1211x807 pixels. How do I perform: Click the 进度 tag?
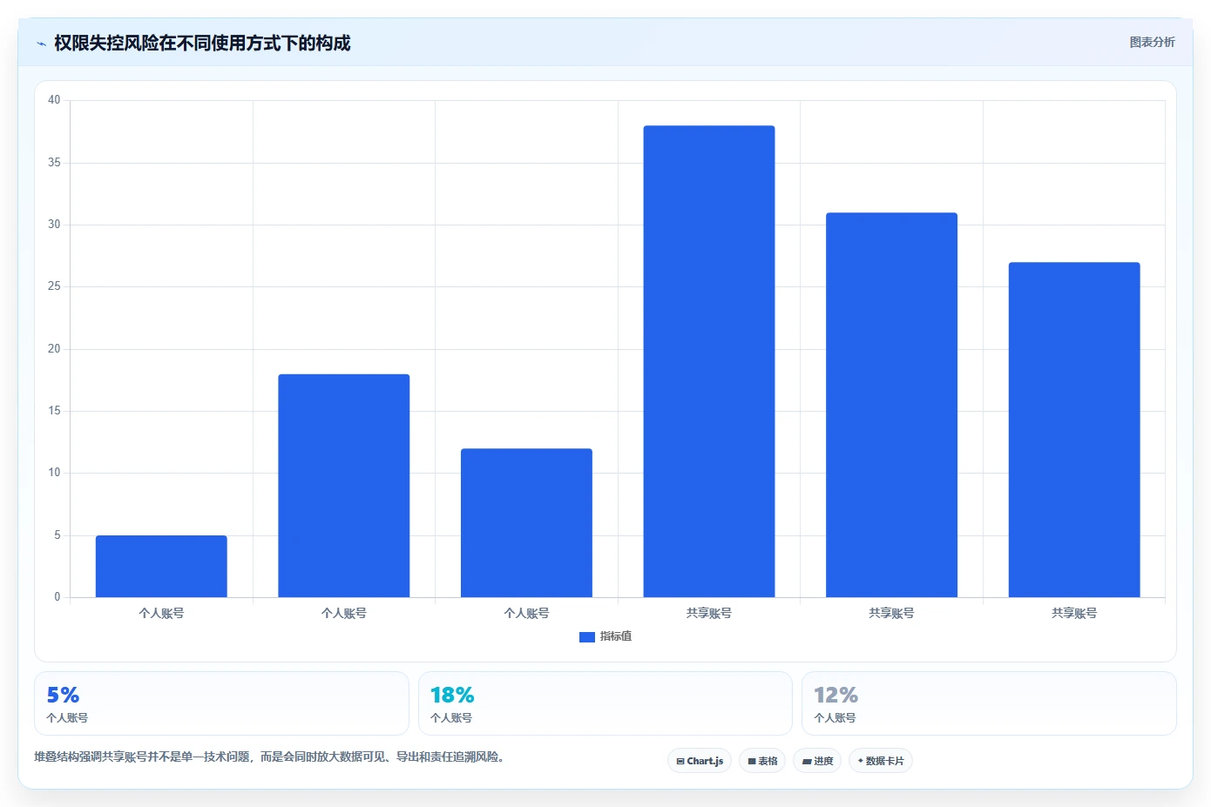pyautogui.click(x=817, y=761)
